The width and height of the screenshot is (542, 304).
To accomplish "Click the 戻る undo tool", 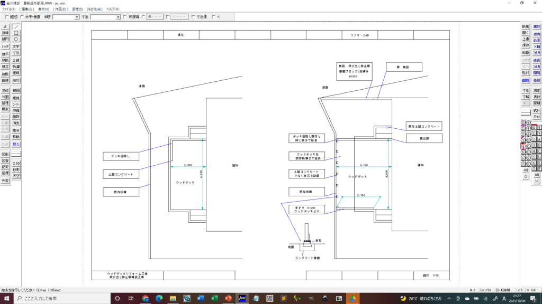I will click(x=16, y=144).
